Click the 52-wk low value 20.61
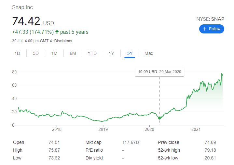 click(210, 158)
